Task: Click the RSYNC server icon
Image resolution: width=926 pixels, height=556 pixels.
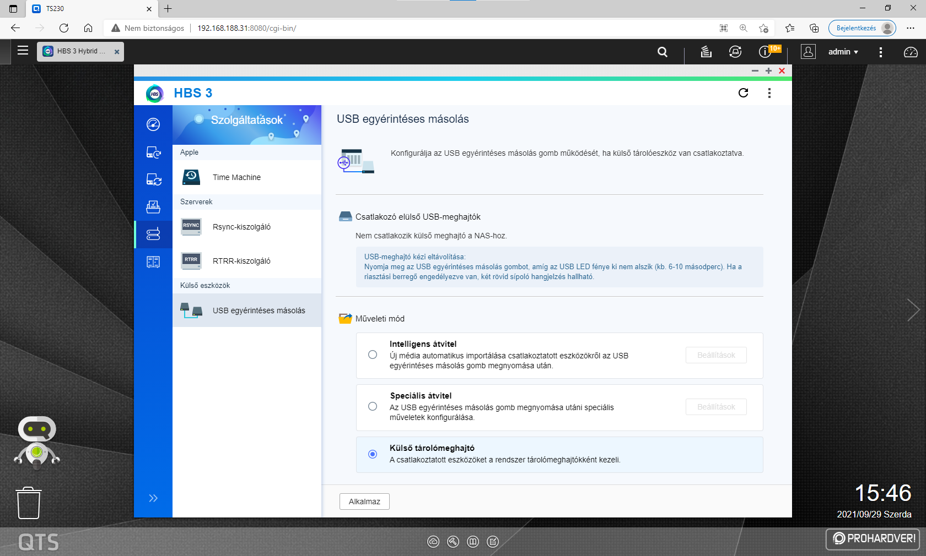Action: click(x=191, y=226)
